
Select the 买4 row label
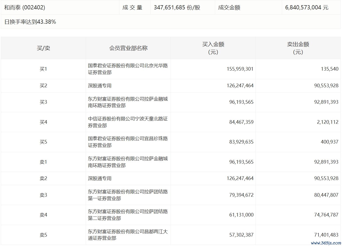[x=43, y=122]
